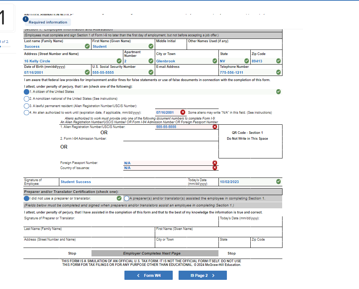Image resolution: width=359 pixels, height=289 pixels.
Task: Click the preparer Last Name (Family Name) field
Action: coord(89,234)
